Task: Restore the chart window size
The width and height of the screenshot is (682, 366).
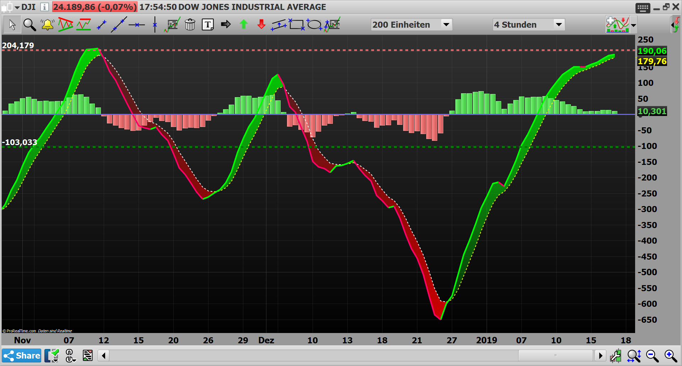Action: pyautogui.click(x=666, y=7)
